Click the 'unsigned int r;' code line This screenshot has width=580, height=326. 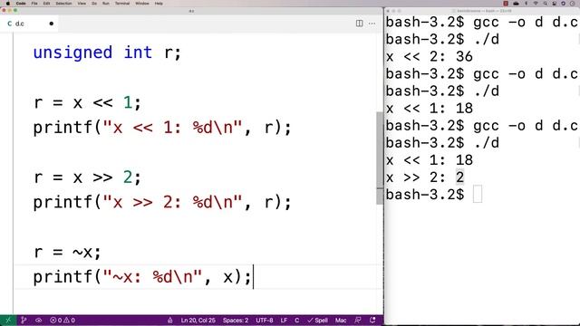[x=107, y=53]
